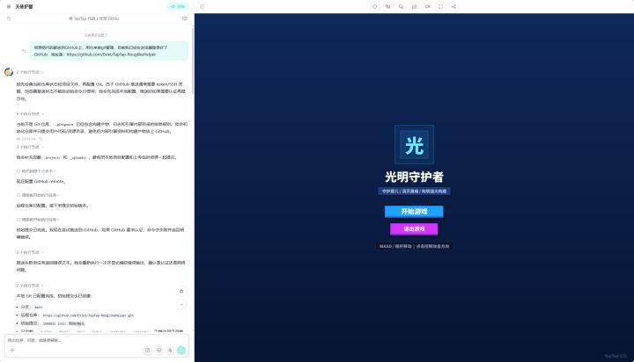Screen dimensions: 634x362
Task: Click the user message bubble with GitHub URL
Action: (x=108, y=51)
